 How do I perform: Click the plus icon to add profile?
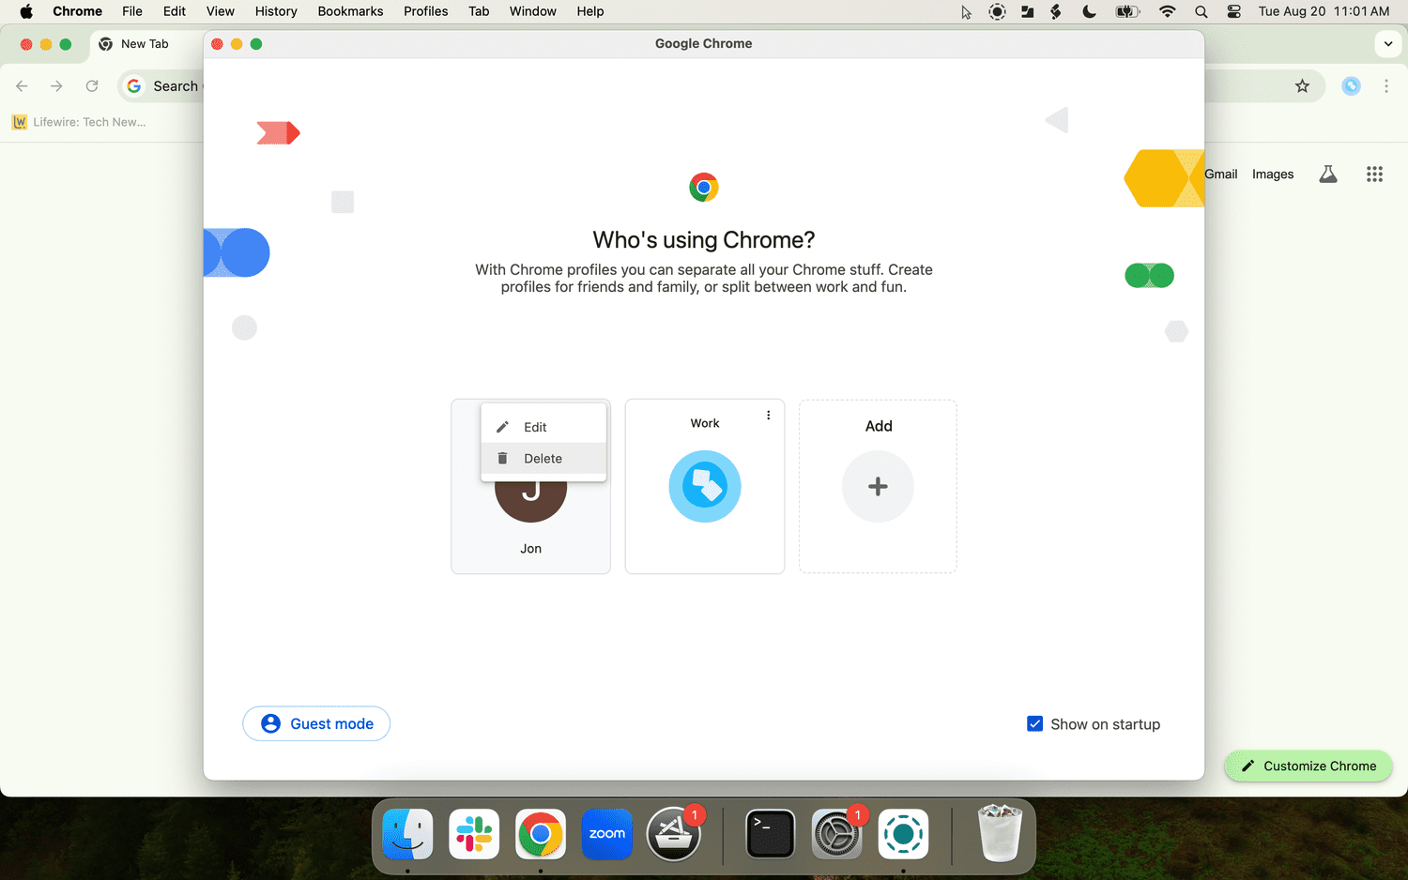[x=878, y=487]
